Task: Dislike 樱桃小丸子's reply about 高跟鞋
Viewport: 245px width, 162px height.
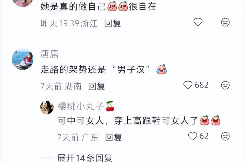Action: 225,136
